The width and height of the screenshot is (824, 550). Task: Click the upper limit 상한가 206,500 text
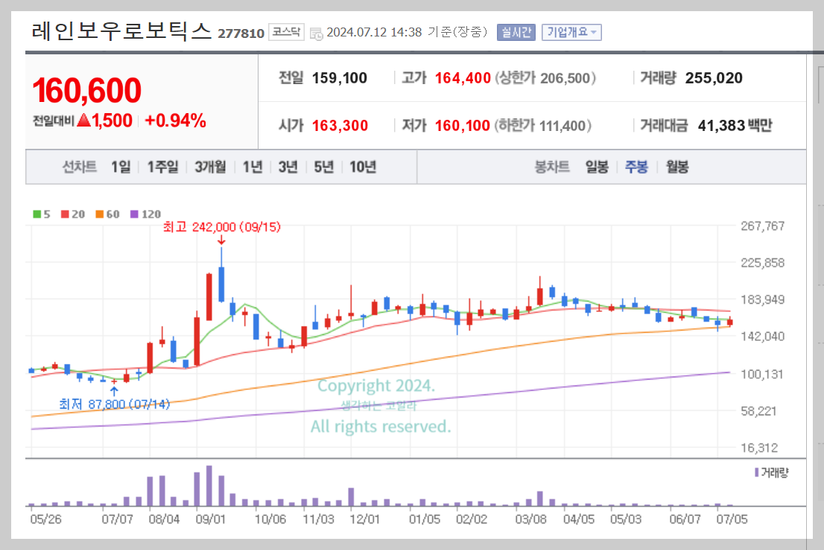tap(545, 78)
